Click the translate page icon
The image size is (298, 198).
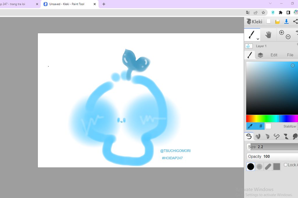(x=248, y=13)
